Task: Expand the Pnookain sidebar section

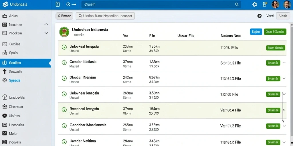Action: [x=46, y=33]
